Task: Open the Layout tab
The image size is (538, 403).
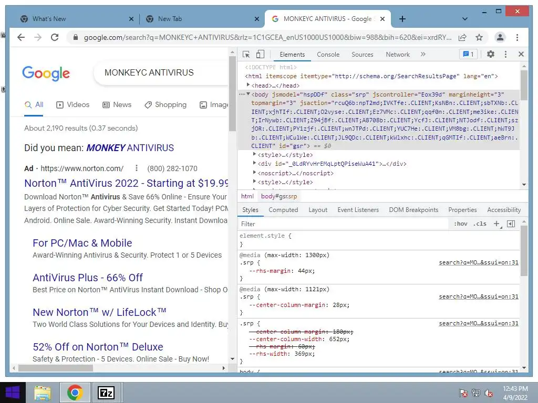Action: coord(318,210)
